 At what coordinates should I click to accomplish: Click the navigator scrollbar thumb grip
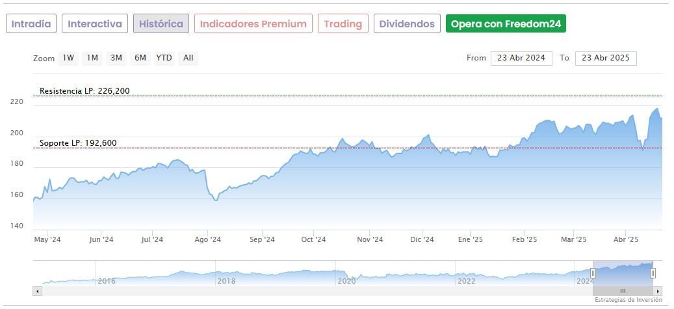pos(622,291)
